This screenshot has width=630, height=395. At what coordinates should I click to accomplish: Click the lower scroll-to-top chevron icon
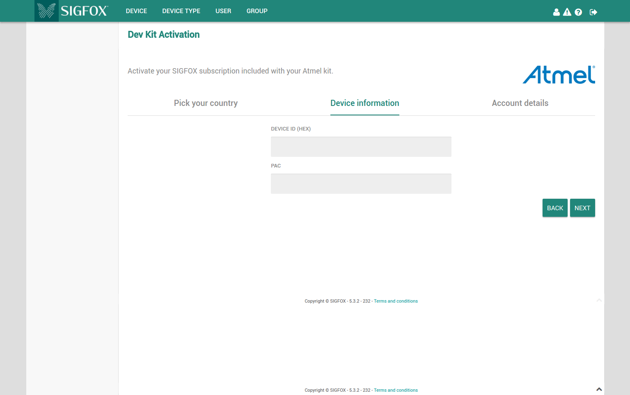tap(599, 389)
